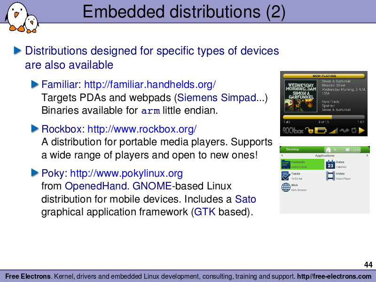Click the NOW PLAYING title bar
Screen dimensions: 376x282
pyautogui.click(x=324, y=76)
